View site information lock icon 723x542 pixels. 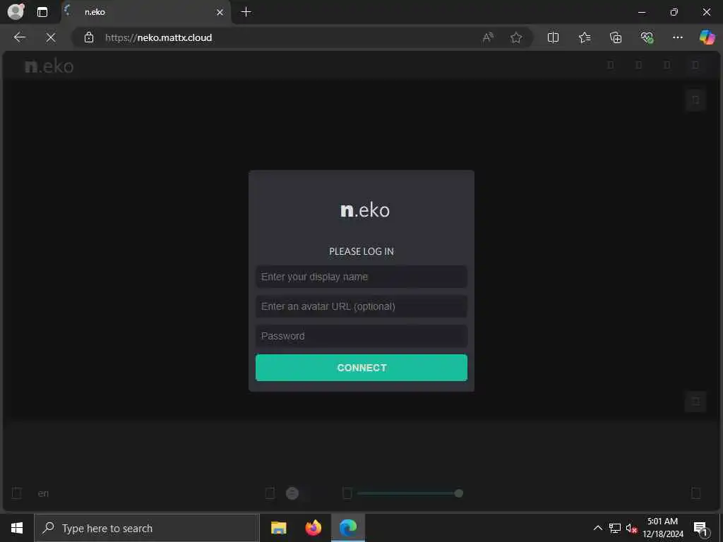88,37
